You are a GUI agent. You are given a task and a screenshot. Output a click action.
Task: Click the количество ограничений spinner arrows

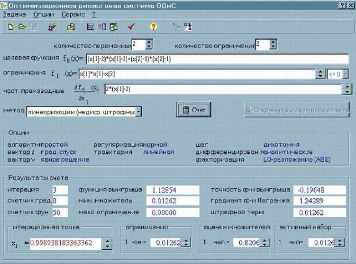click(x=272, y=45)
